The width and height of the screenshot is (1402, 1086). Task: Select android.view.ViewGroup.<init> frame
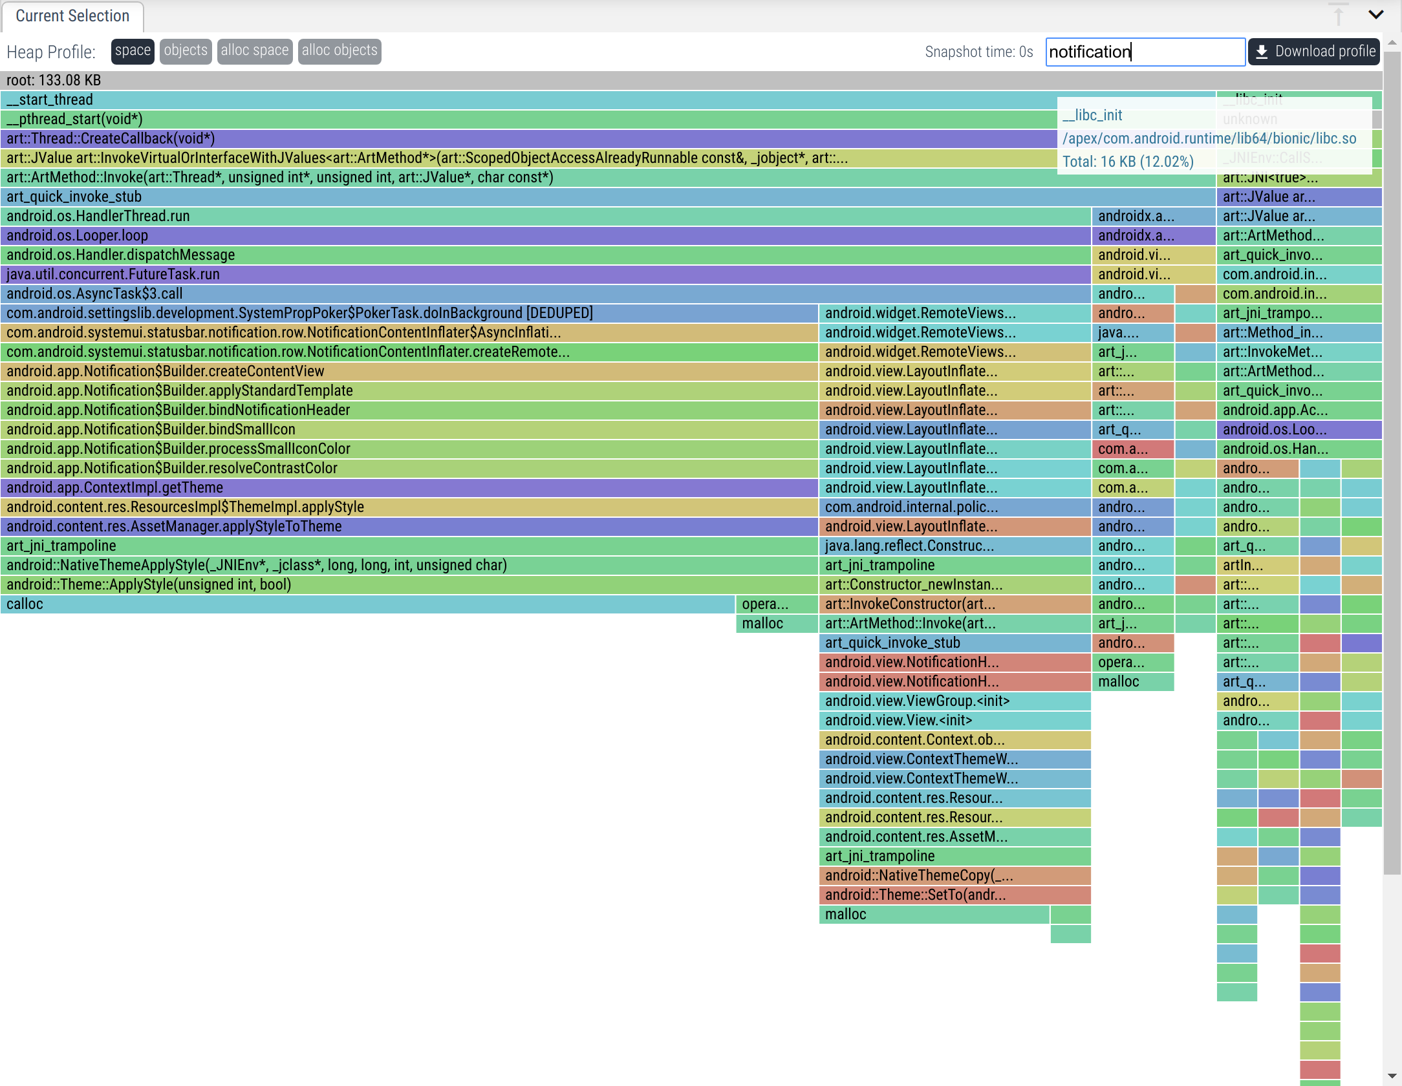pos(954,701)
